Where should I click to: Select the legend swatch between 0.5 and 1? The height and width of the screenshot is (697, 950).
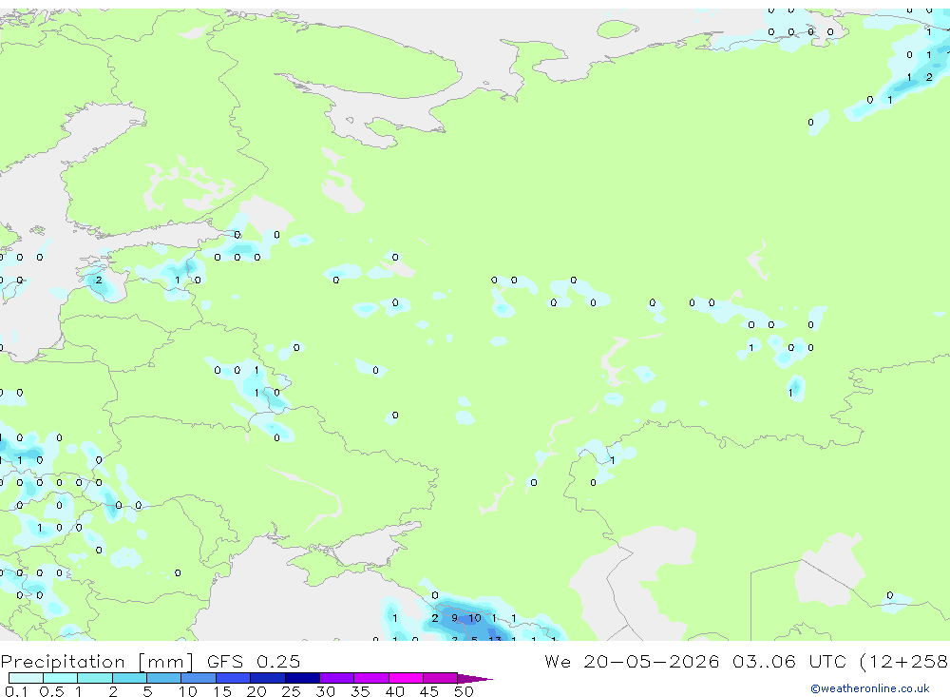(61, 678)
